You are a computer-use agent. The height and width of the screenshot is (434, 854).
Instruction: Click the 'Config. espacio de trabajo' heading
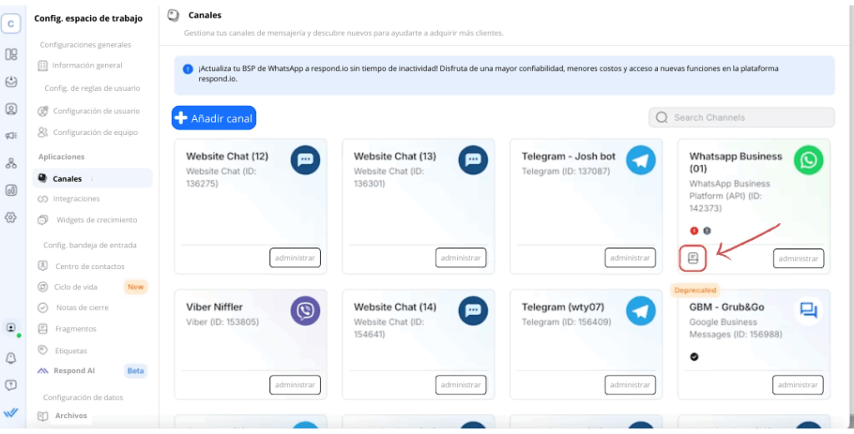[x=88, y=18]
